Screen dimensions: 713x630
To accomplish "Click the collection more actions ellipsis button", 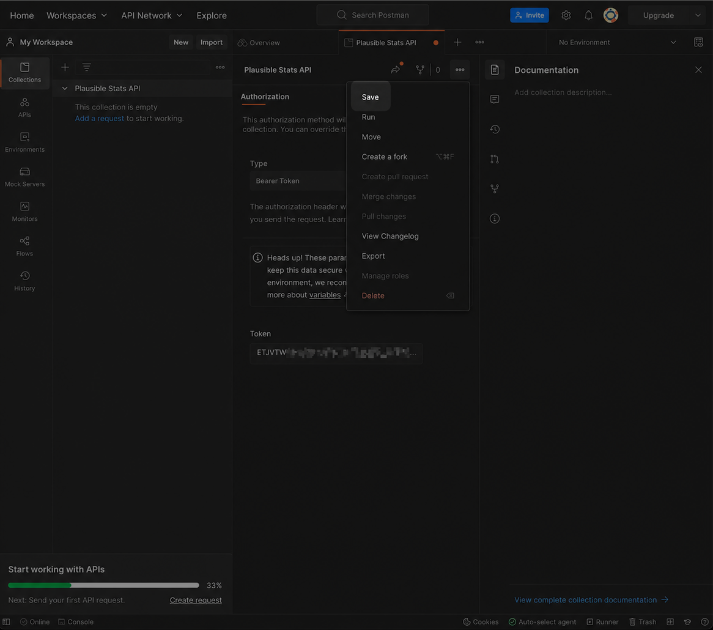I will pos(460,70).
